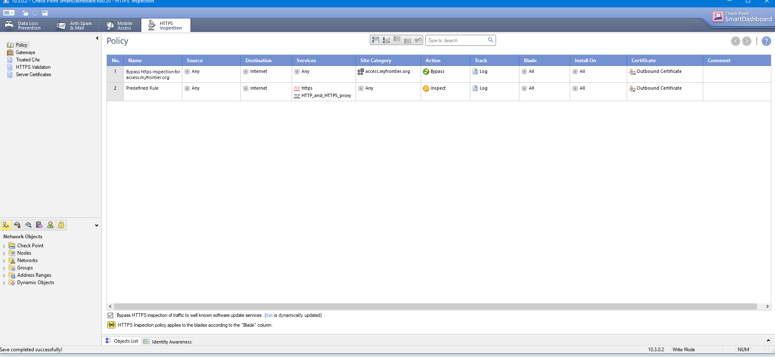
Task: Click the magnifier search icon in search box
Action: tap(490, 40)
